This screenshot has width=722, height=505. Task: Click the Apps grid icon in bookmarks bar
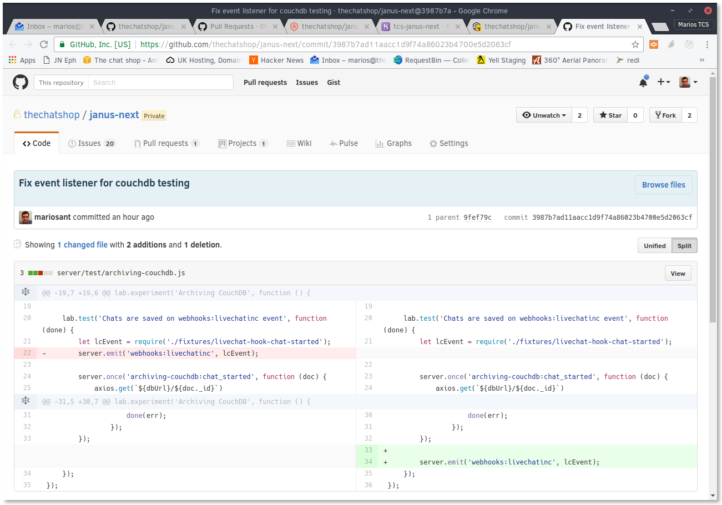point(13,60)
